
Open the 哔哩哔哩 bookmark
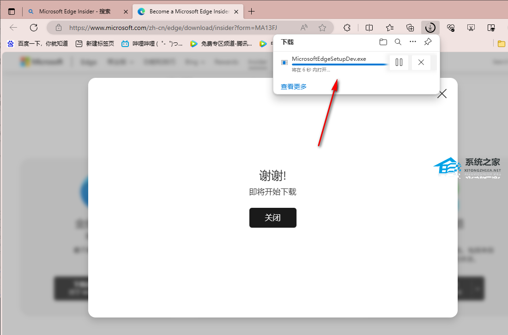(152, 44)
